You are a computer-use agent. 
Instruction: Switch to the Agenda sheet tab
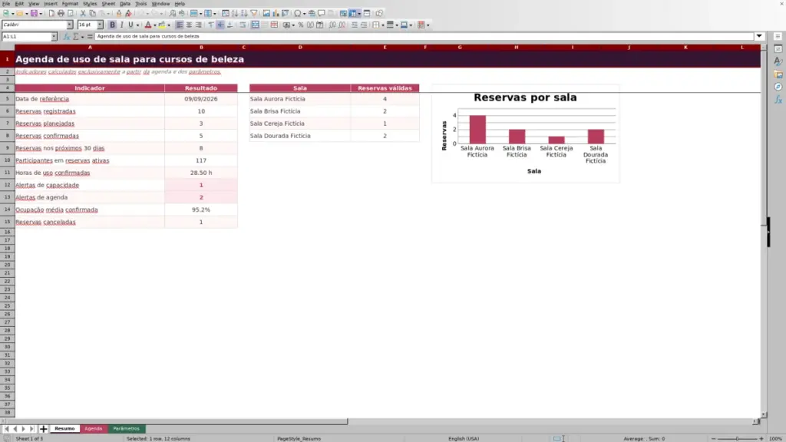pos(93,429)
